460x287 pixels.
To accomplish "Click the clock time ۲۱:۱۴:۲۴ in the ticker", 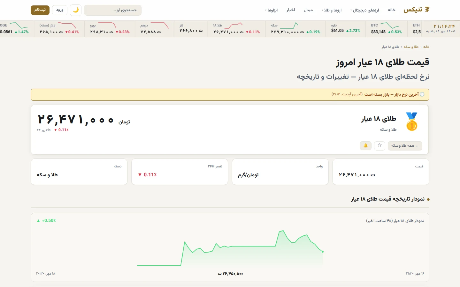I will coord(444,26).
